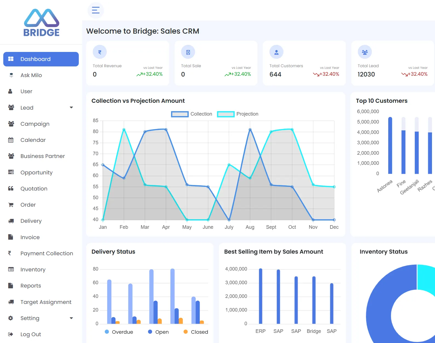Click the Target Assignment truck icon

click(x=11, y=302)
